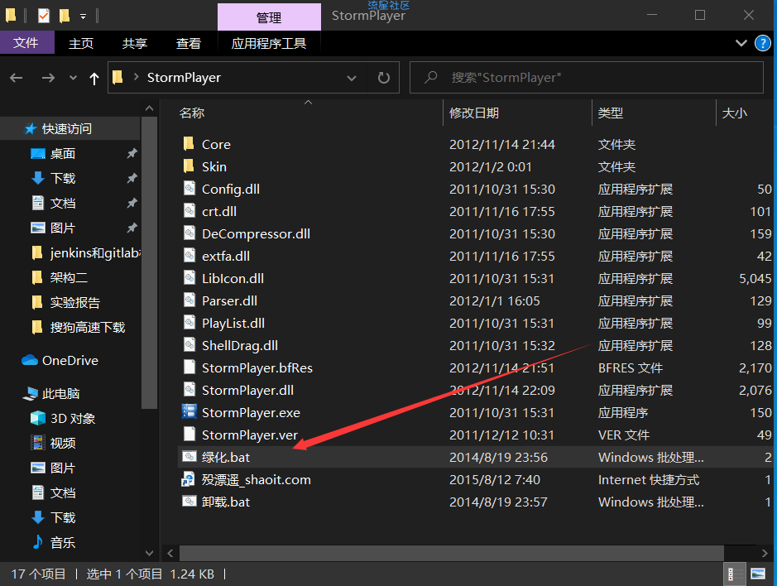
Task: Click the properties checkmark icon in title bar
Action: (x=44, y=16)
